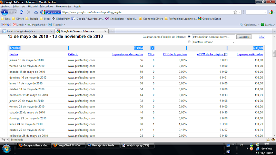The width and height of the screenshot is (276, 155).
Task: Sort by the Criterio column header
Action: [73, 54]
